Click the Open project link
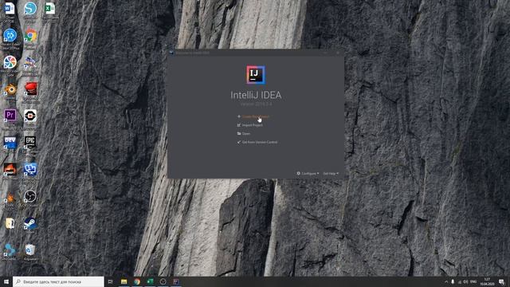Viewport: 510px width, 287px height. click(x=246, y=134)
